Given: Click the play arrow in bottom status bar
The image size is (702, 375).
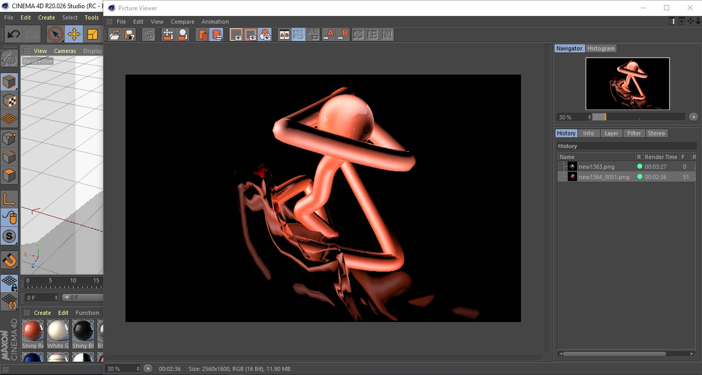Looking at the screenshot, I should click(x=148, y=369).
